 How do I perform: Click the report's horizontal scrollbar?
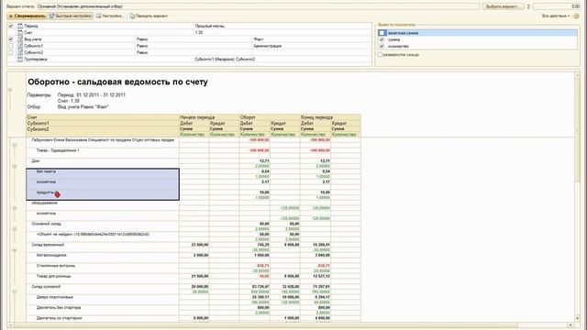290,324
